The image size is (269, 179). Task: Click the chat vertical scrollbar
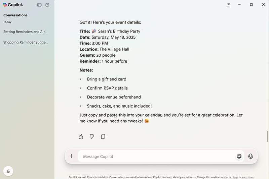click(267, 136)
